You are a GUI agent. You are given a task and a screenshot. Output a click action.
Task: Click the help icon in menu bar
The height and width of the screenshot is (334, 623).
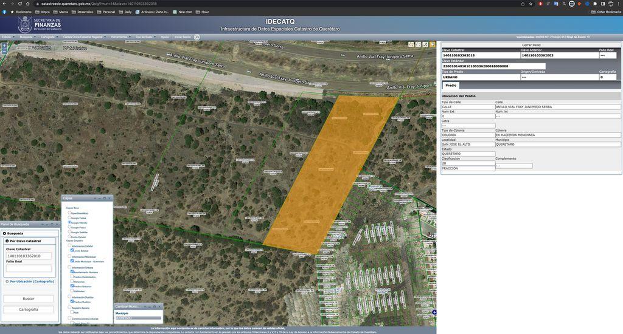197,37
